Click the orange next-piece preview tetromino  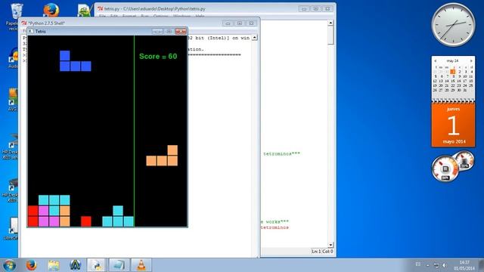[162, 156]
